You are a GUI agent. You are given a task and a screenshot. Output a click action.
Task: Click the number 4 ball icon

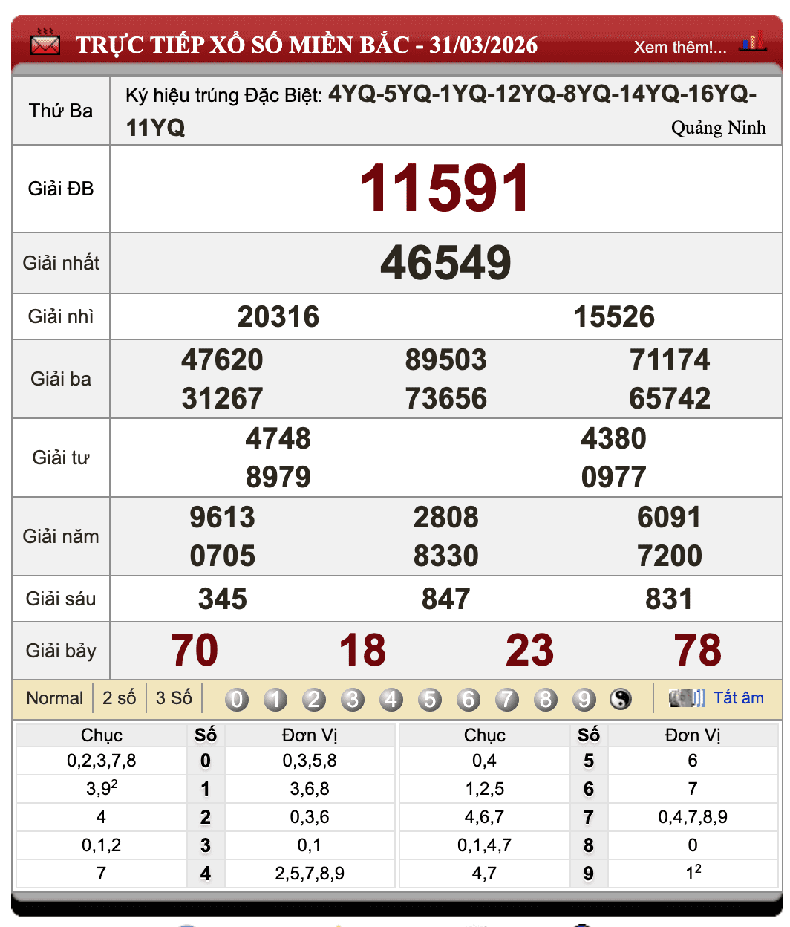coord(391,698)
